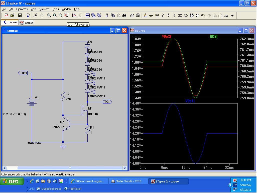Select the Drag hand tool
The image size is (261, 193).
point(197,16)
